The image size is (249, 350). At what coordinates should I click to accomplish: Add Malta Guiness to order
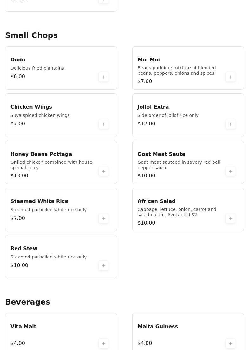pyautogui.click(x=231, y=344)
